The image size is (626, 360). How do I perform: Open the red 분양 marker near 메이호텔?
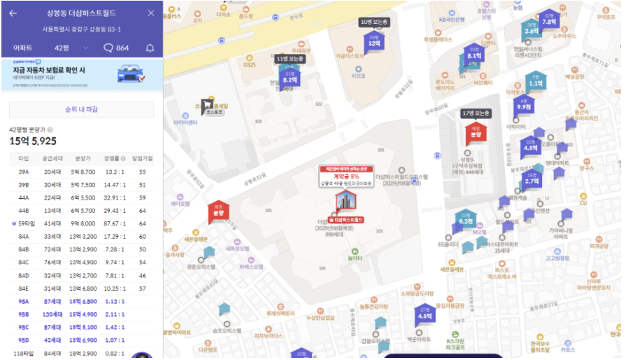tap(218, 211)
